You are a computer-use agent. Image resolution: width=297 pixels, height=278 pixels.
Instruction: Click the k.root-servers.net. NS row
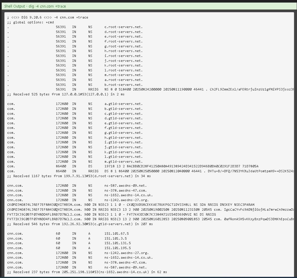coord(75,65)
